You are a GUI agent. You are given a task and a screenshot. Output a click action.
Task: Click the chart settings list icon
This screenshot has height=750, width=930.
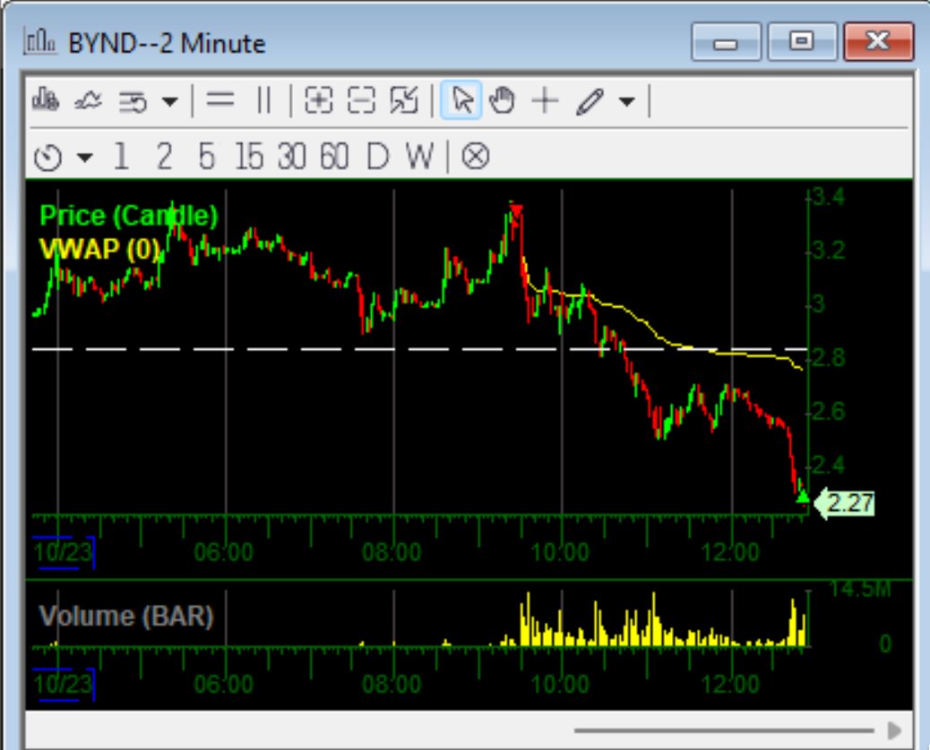tap(133, 101)
